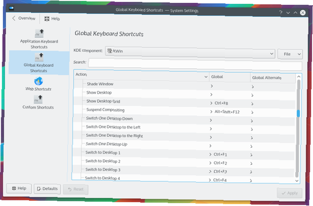Select the Switch to Desktop 2 action
Screen dimensions: 313x206
pos(103,161)
